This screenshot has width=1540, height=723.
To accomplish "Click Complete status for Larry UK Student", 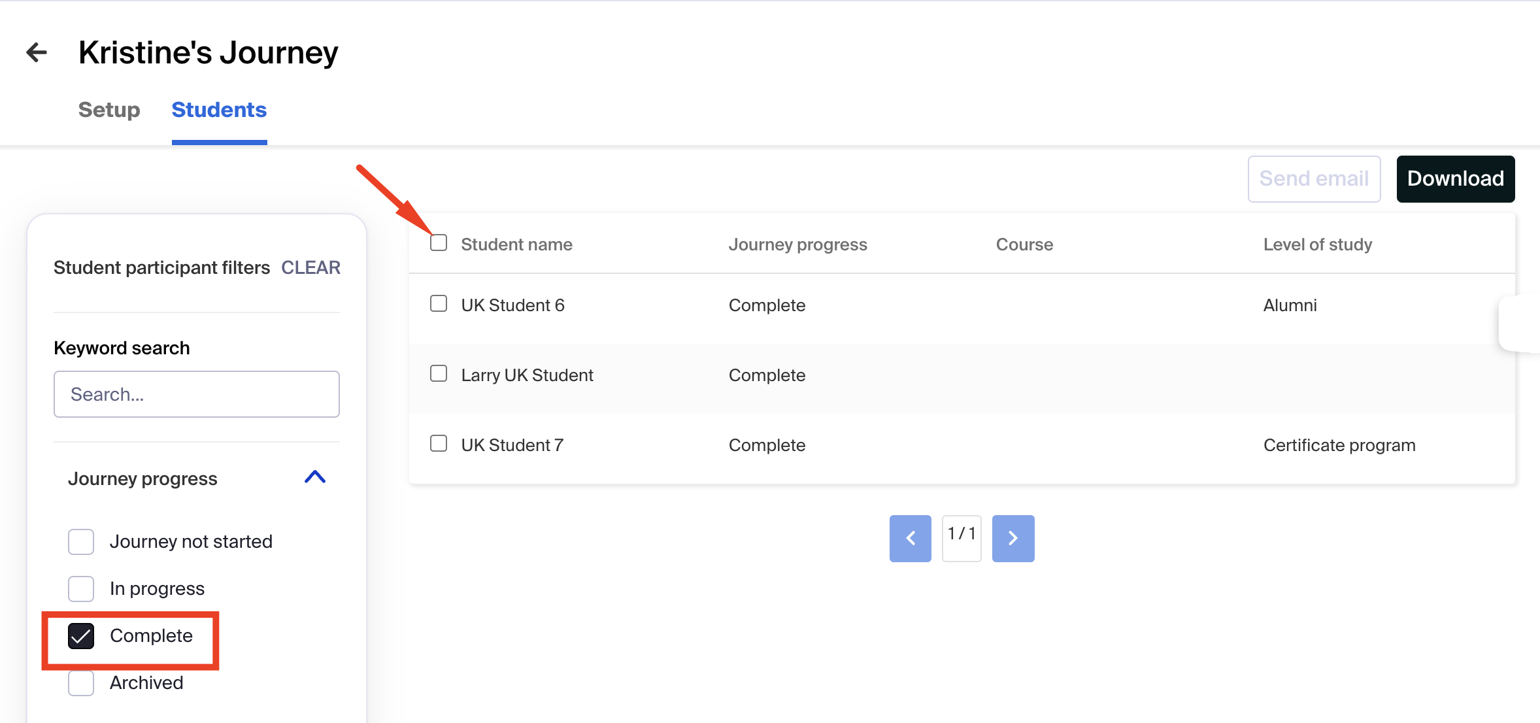I will point(767,375).
